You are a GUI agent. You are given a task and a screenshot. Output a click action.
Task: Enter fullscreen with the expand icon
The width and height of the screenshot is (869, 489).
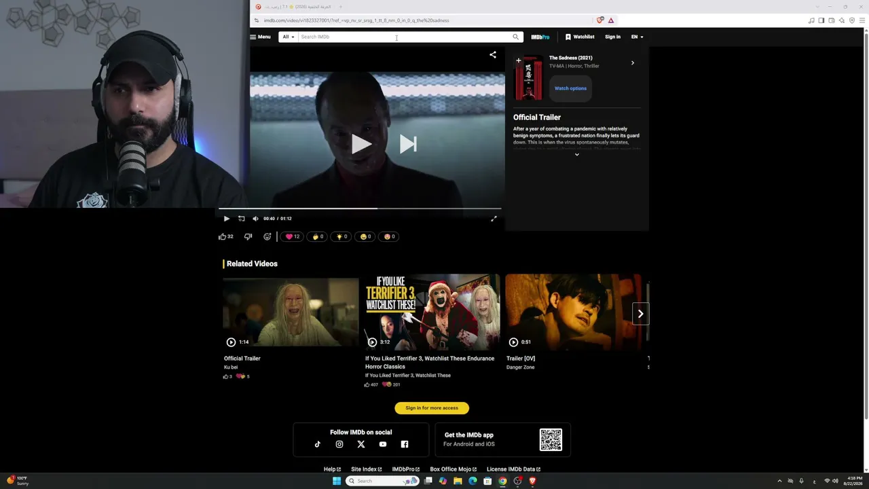click(x=494, y=219)
